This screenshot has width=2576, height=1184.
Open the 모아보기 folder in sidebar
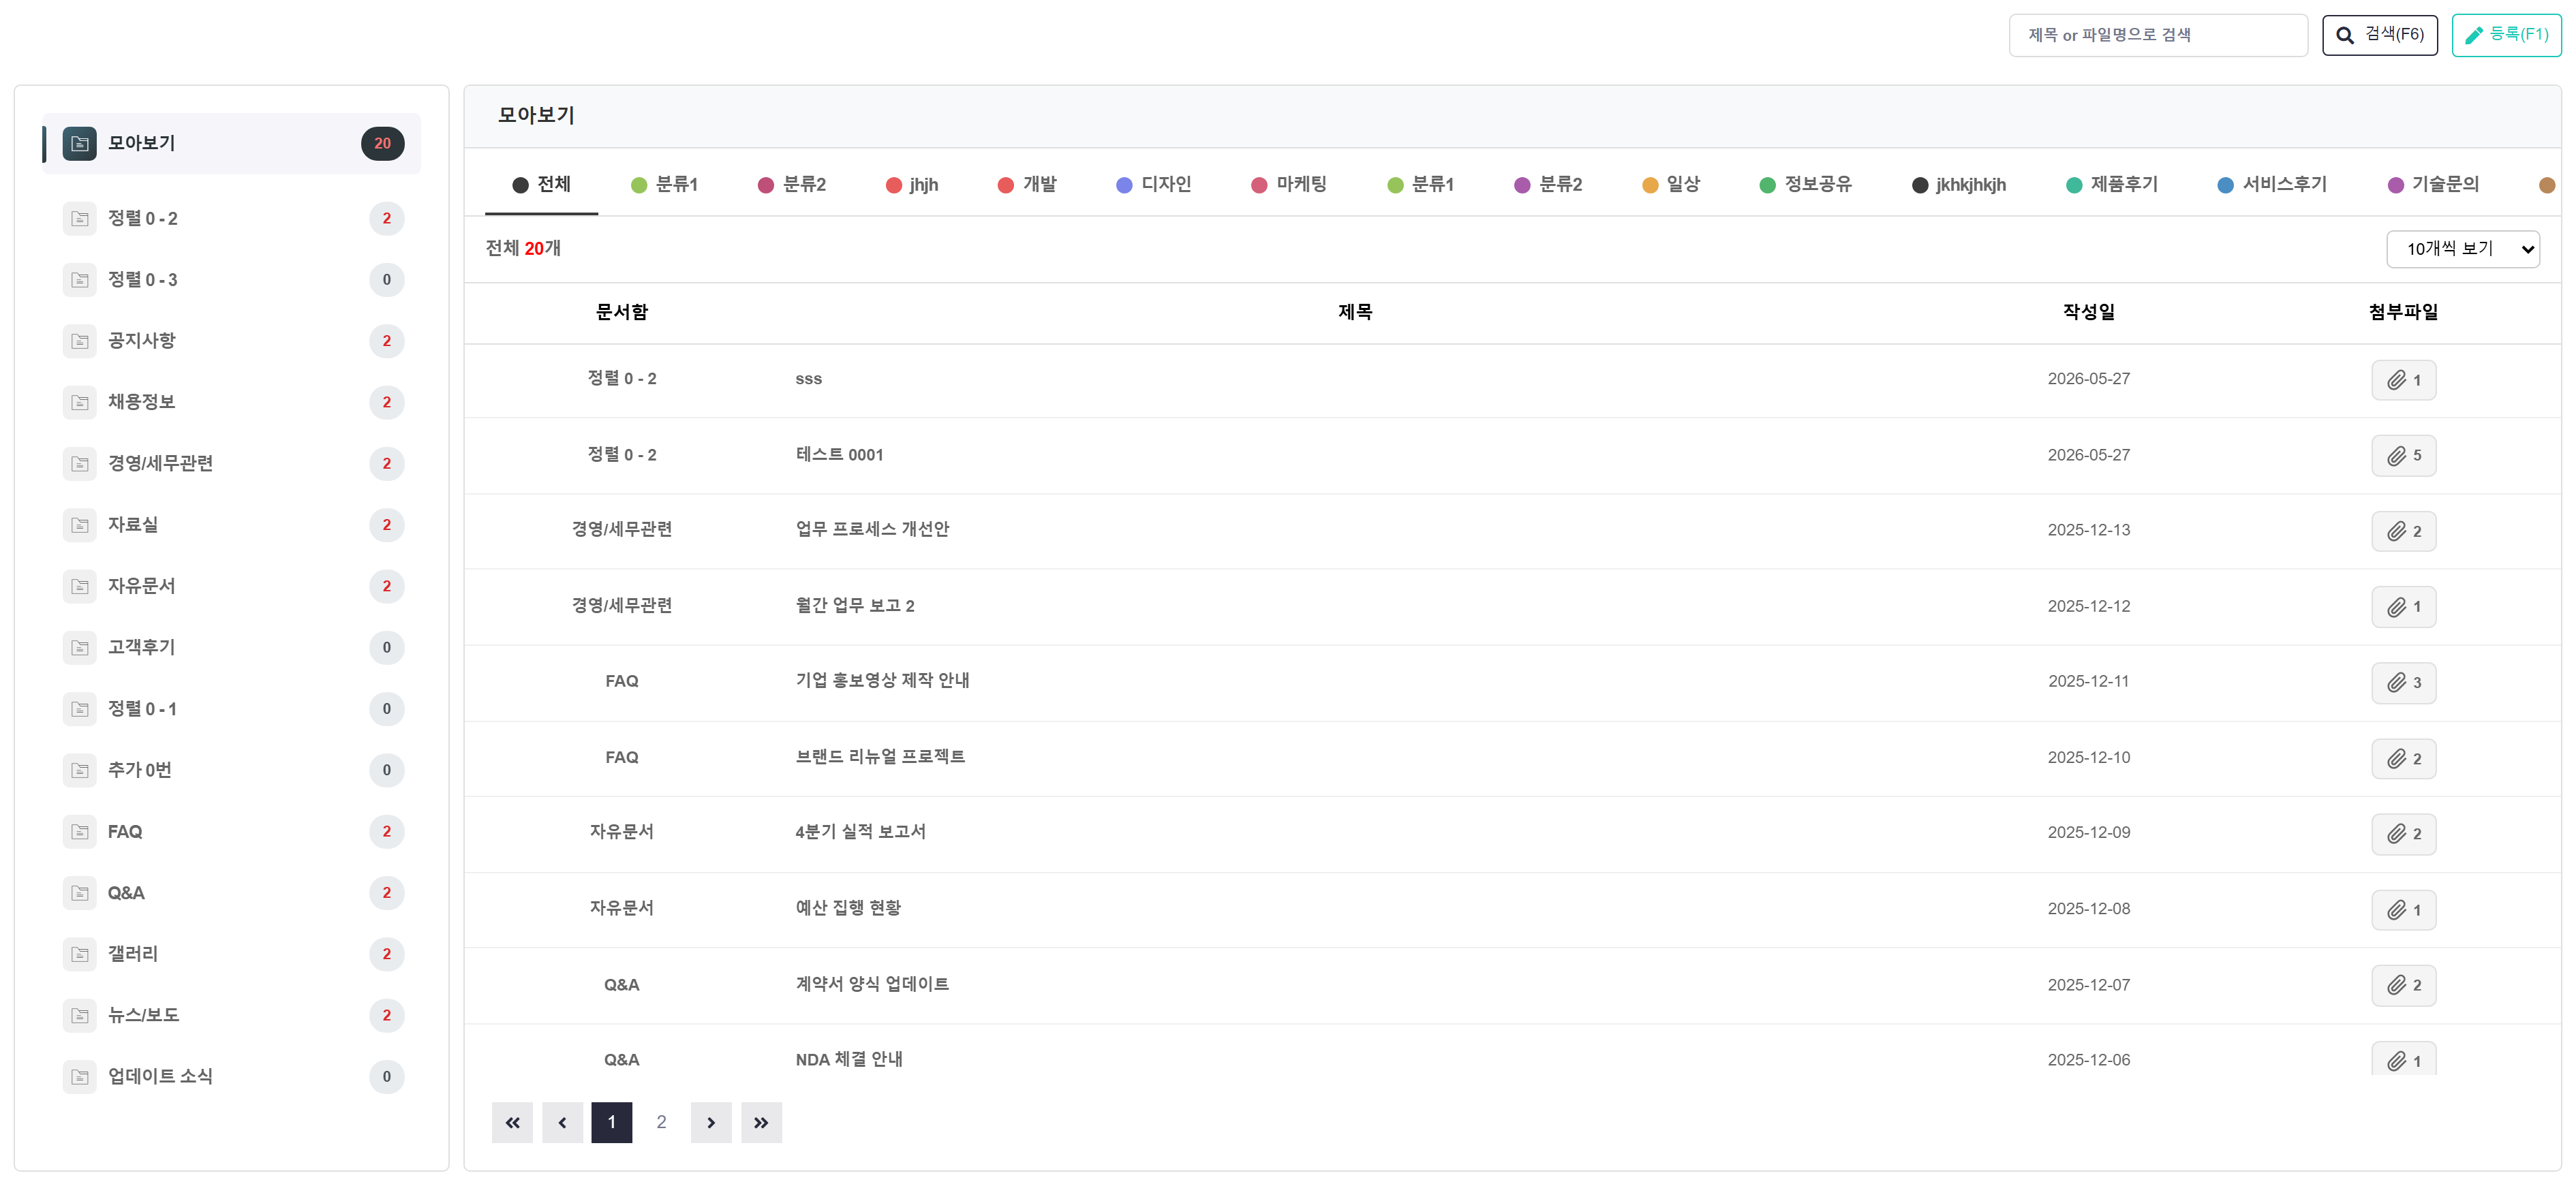pyautogui.click(x=231, y=144)
